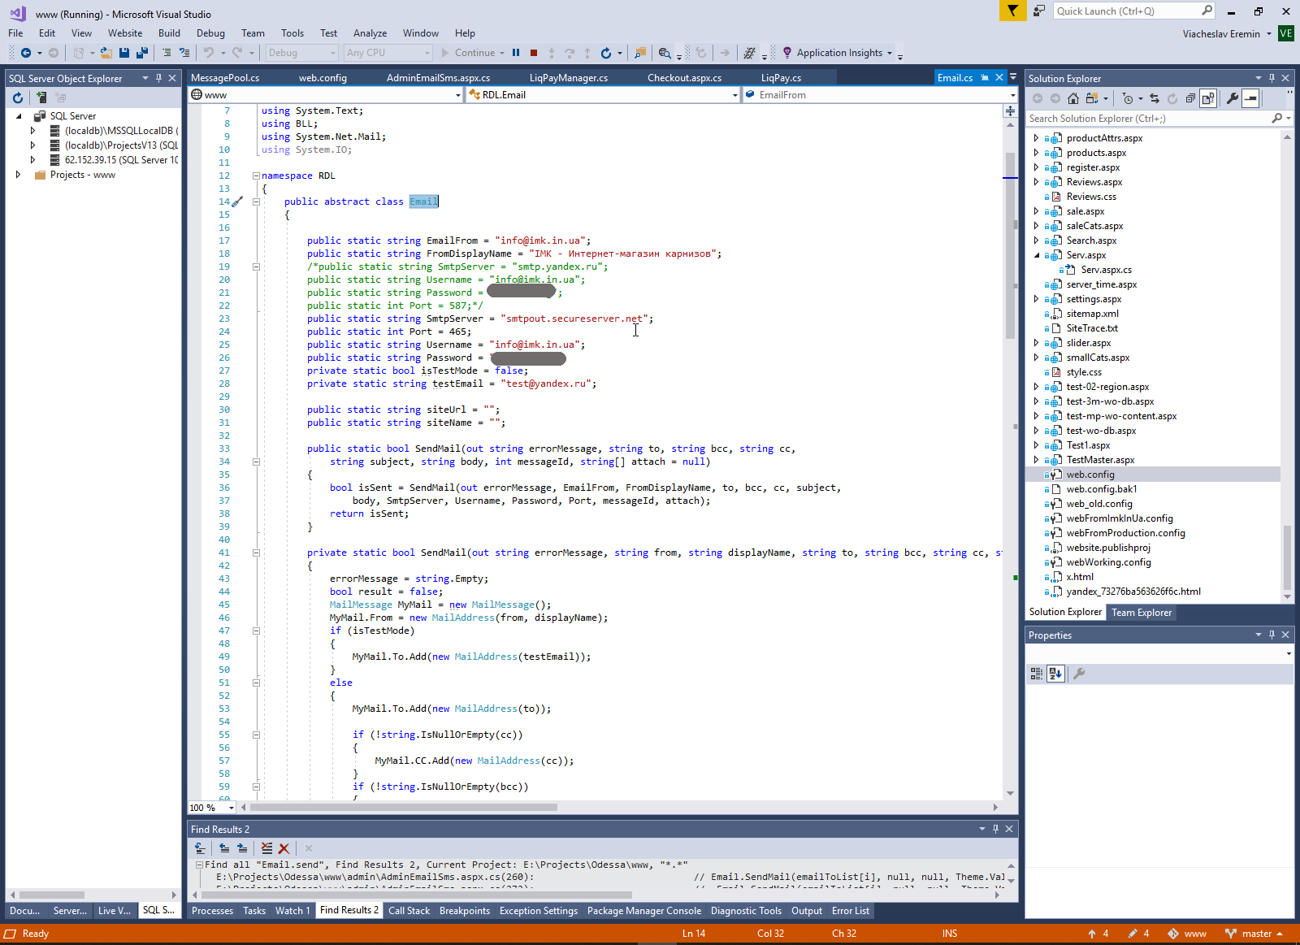Collapse all items in Solution Explorer

pyautogui.click(x=1190, y=98)
